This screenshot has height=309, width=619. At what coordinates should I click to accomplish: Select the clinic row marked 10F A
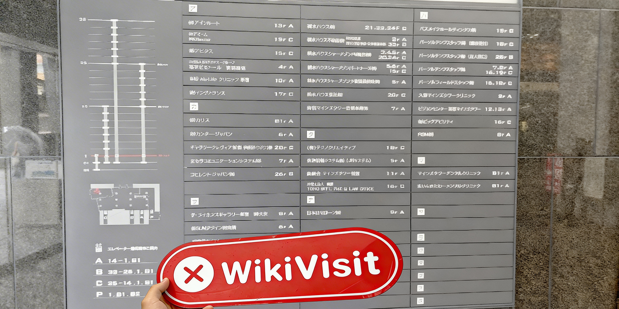click(x=241, y=80)
